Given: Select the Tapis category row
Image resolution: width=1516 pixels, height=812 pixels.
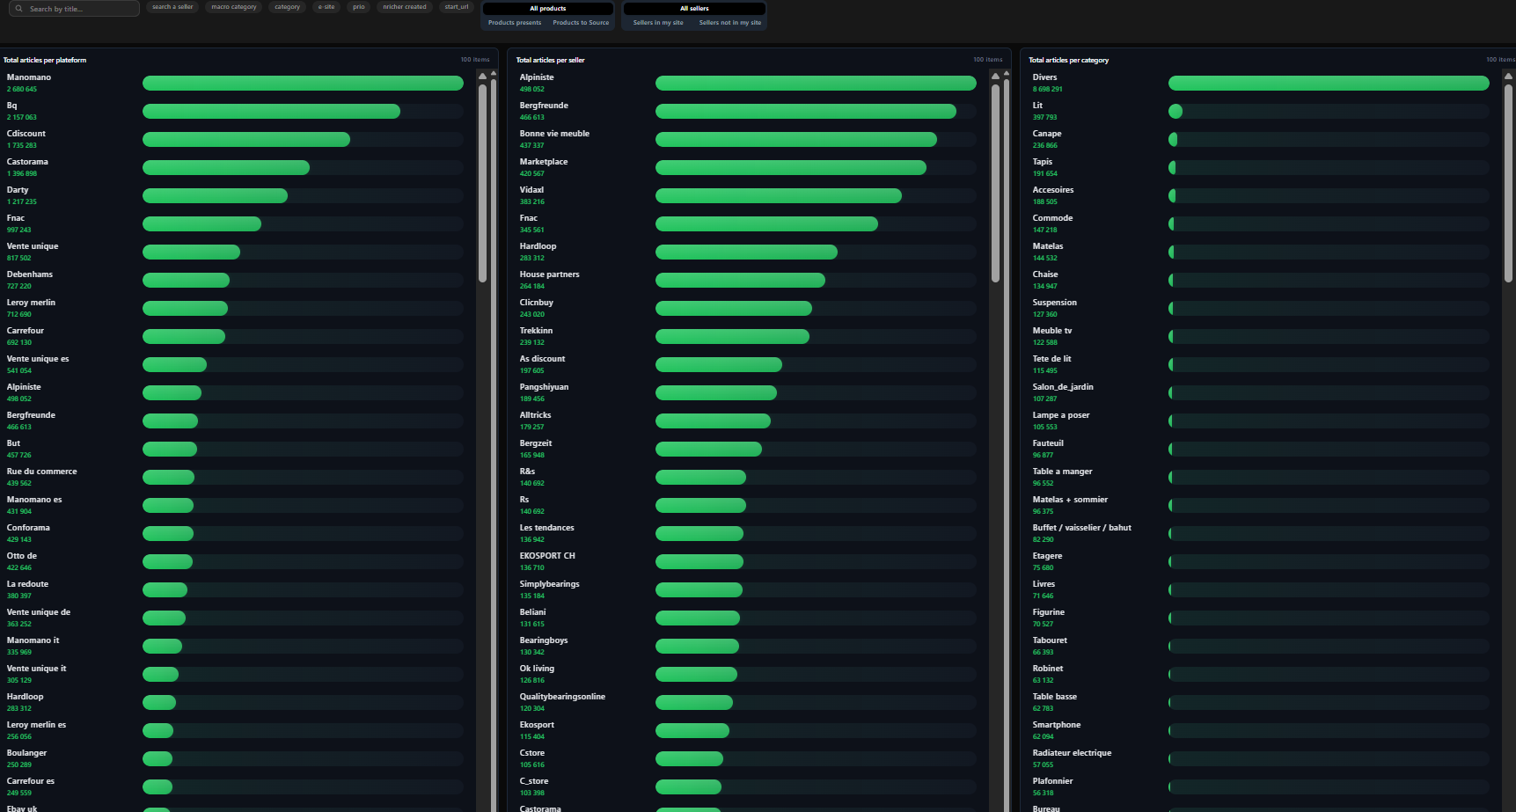Looking at the screenshot, I should pos(1261,167).
